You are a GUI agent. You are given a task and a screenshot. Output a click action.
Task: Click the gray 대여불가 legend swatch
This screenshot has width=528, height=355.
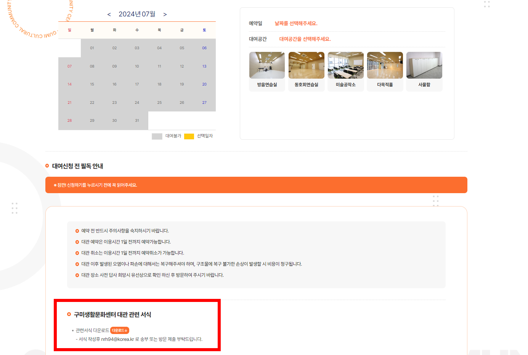157,136
